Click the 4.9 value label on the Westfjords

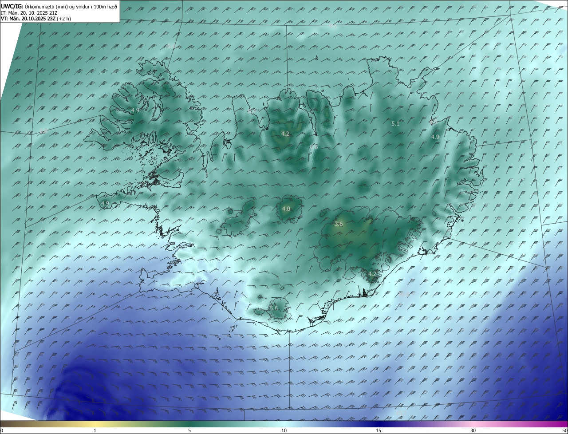[x=135, y=110]
